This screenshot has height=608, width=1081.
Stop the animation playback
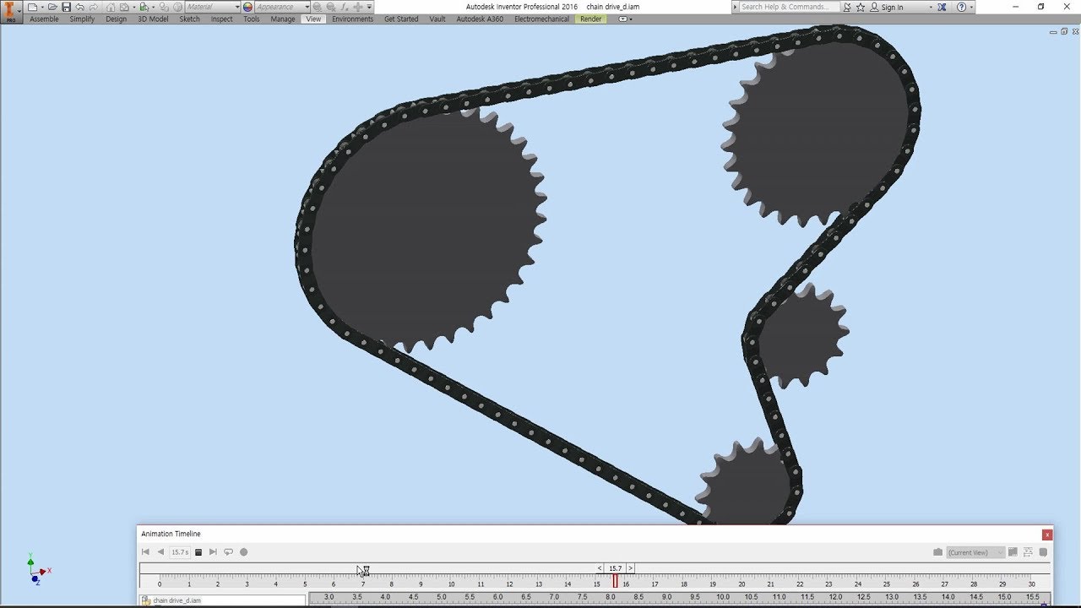tap(198, 552)
